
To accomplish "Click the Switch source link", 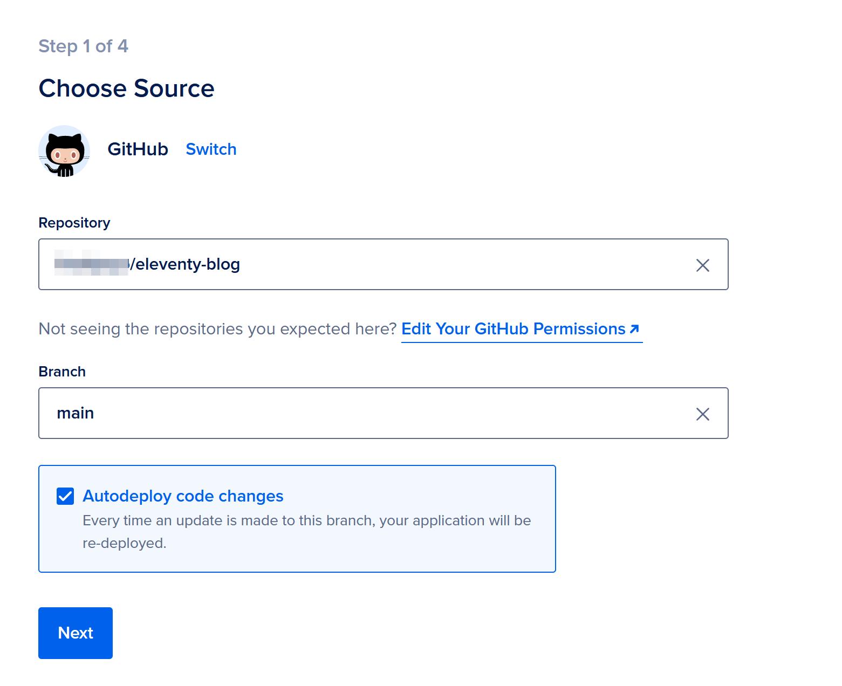I will [x=211, y=149].
